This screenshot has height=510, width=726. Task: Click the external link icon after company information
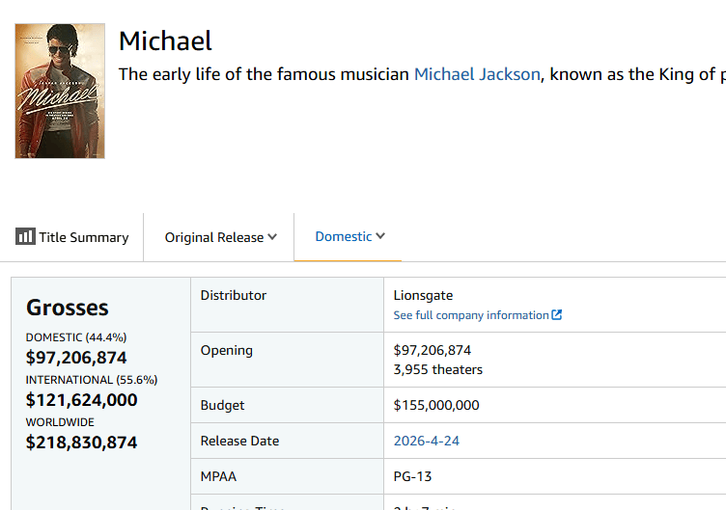click(x=557, y=315)
